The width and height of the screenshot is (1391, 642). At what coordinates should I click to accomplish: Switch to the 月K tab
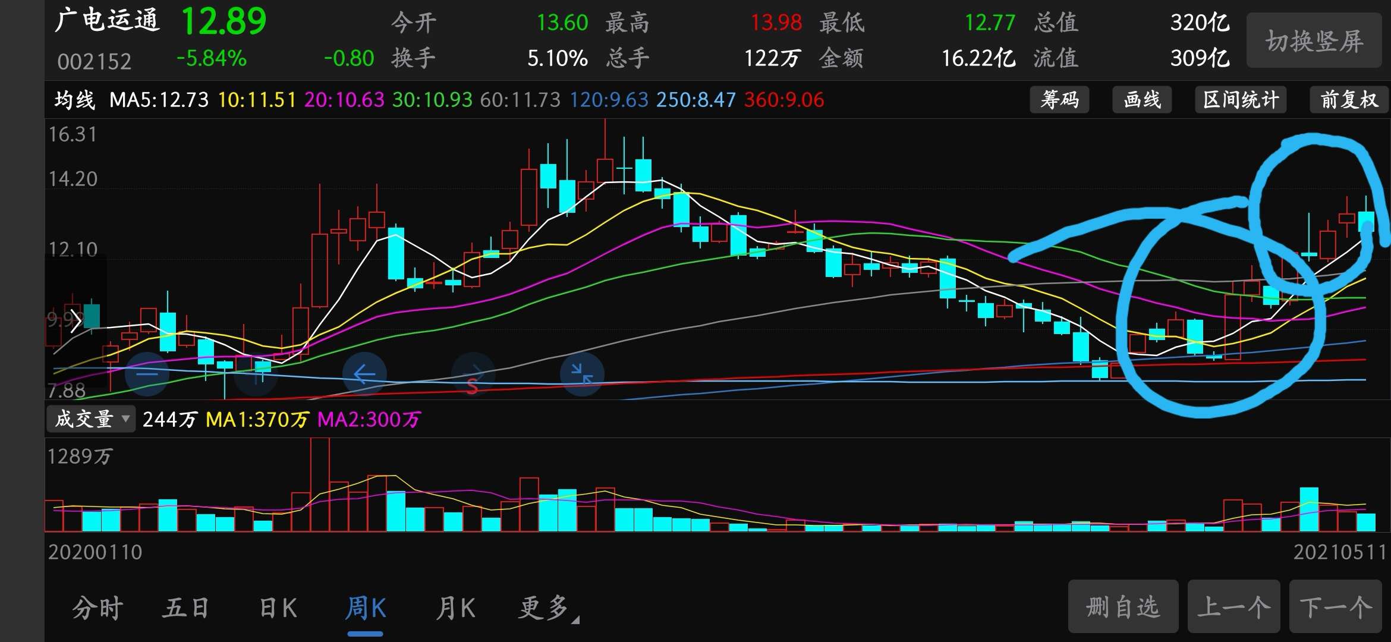(x=455, y=608)
